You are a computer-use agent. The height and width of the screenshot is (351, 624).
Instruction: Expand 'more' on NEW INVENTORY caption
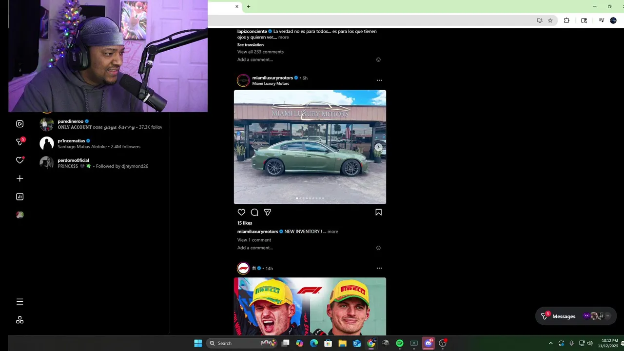click(x=332, y=232)
